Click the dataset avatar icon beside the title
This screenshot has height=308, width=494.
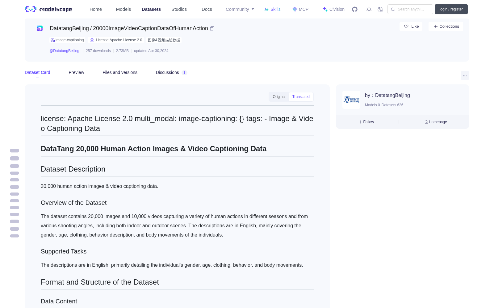pos(40,28)
